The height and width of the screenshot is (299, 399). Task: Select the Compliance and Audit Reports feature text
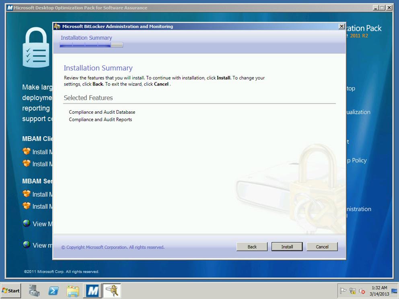click(x=101, y=119)
